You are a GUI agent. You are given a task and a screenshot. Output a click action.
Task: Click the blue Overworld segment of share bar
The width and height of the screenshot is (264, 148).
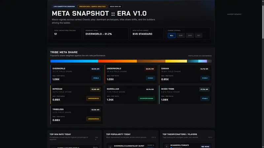point(74,61)
